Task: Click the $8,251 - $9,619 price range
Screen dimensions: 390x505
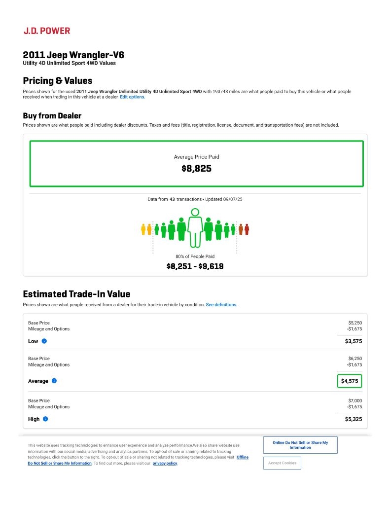Action: tap(195, 266)
